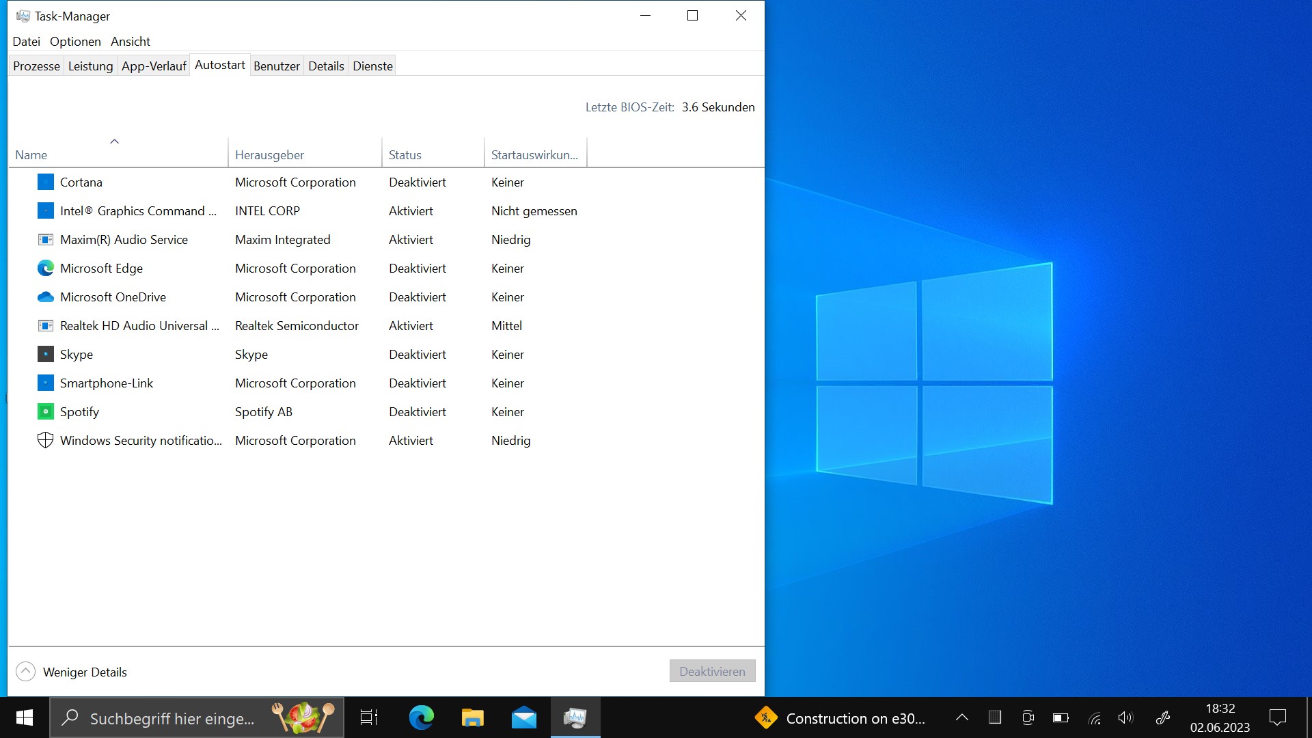Click the Spotify green icon in the list
The image size is (1312, 738).
point(45,412)
